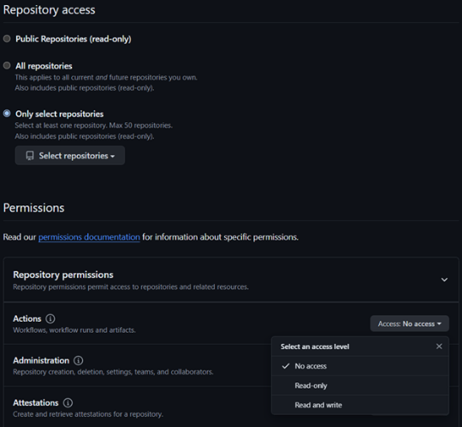462x427 pixels.
Task: Click the checkmark beside No access
Action: tap(286, 366)
